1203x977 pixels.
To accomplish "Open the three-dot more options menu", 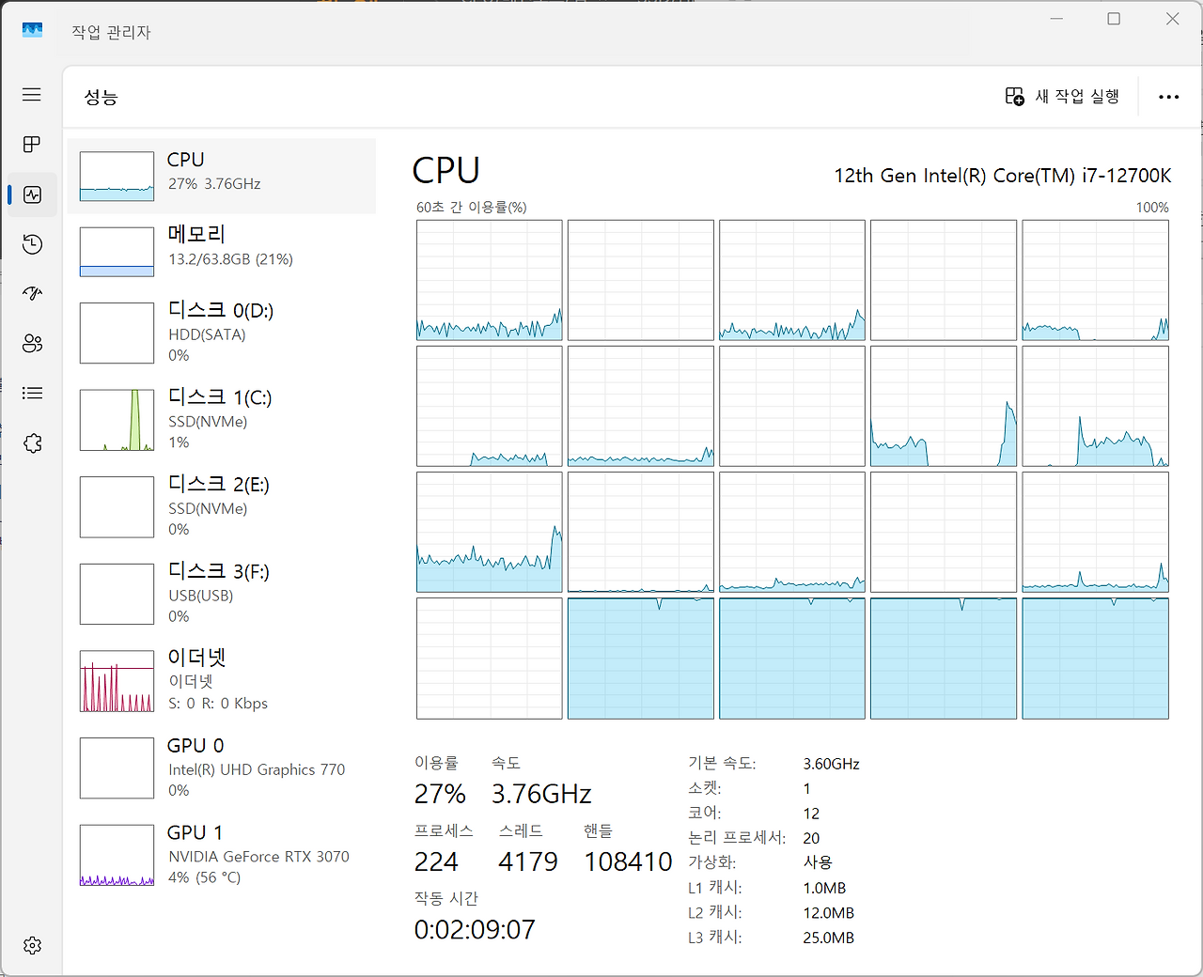I will coord(1168,97).
